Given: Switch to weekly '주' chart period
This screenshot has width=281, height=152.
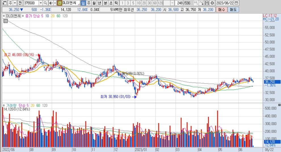Looking at the screenshot, I should (89, 3).
